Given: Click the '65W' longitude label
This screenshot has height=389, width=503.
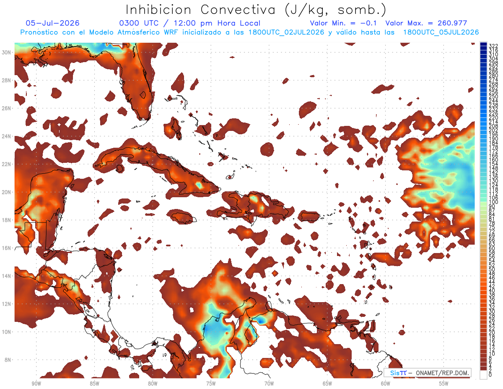Looking at the screenshot, I should tap(327, 384).
